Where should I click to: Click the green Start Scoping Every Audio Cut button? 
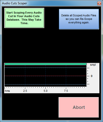click(24, 18)
